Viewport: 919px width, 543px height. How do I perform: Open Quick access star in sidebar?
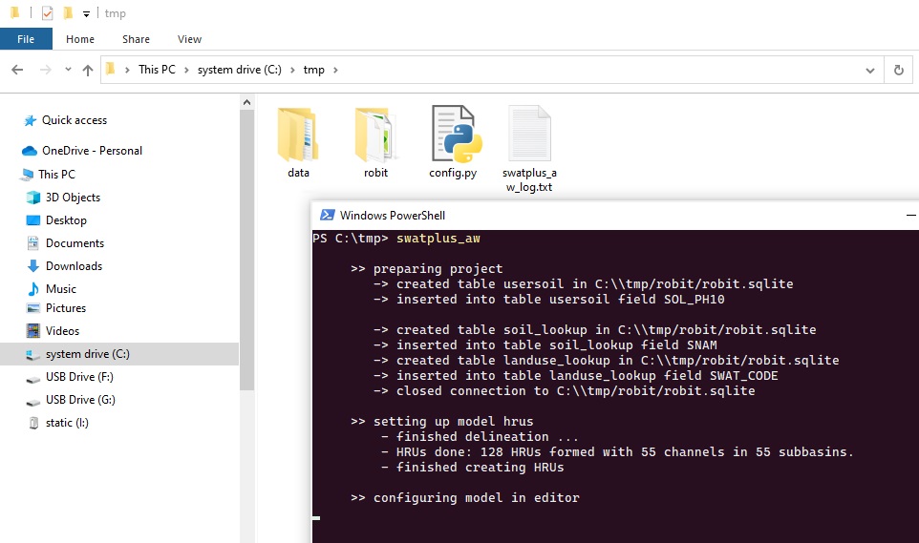(30, 120)
